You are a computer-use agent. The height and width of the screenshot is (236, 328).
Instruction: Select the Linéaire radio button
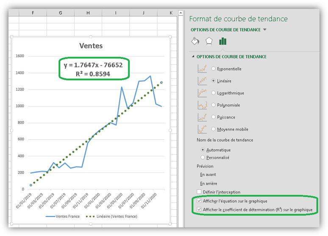213,81
